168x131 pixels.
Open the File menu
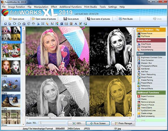(x=4, y=7)
